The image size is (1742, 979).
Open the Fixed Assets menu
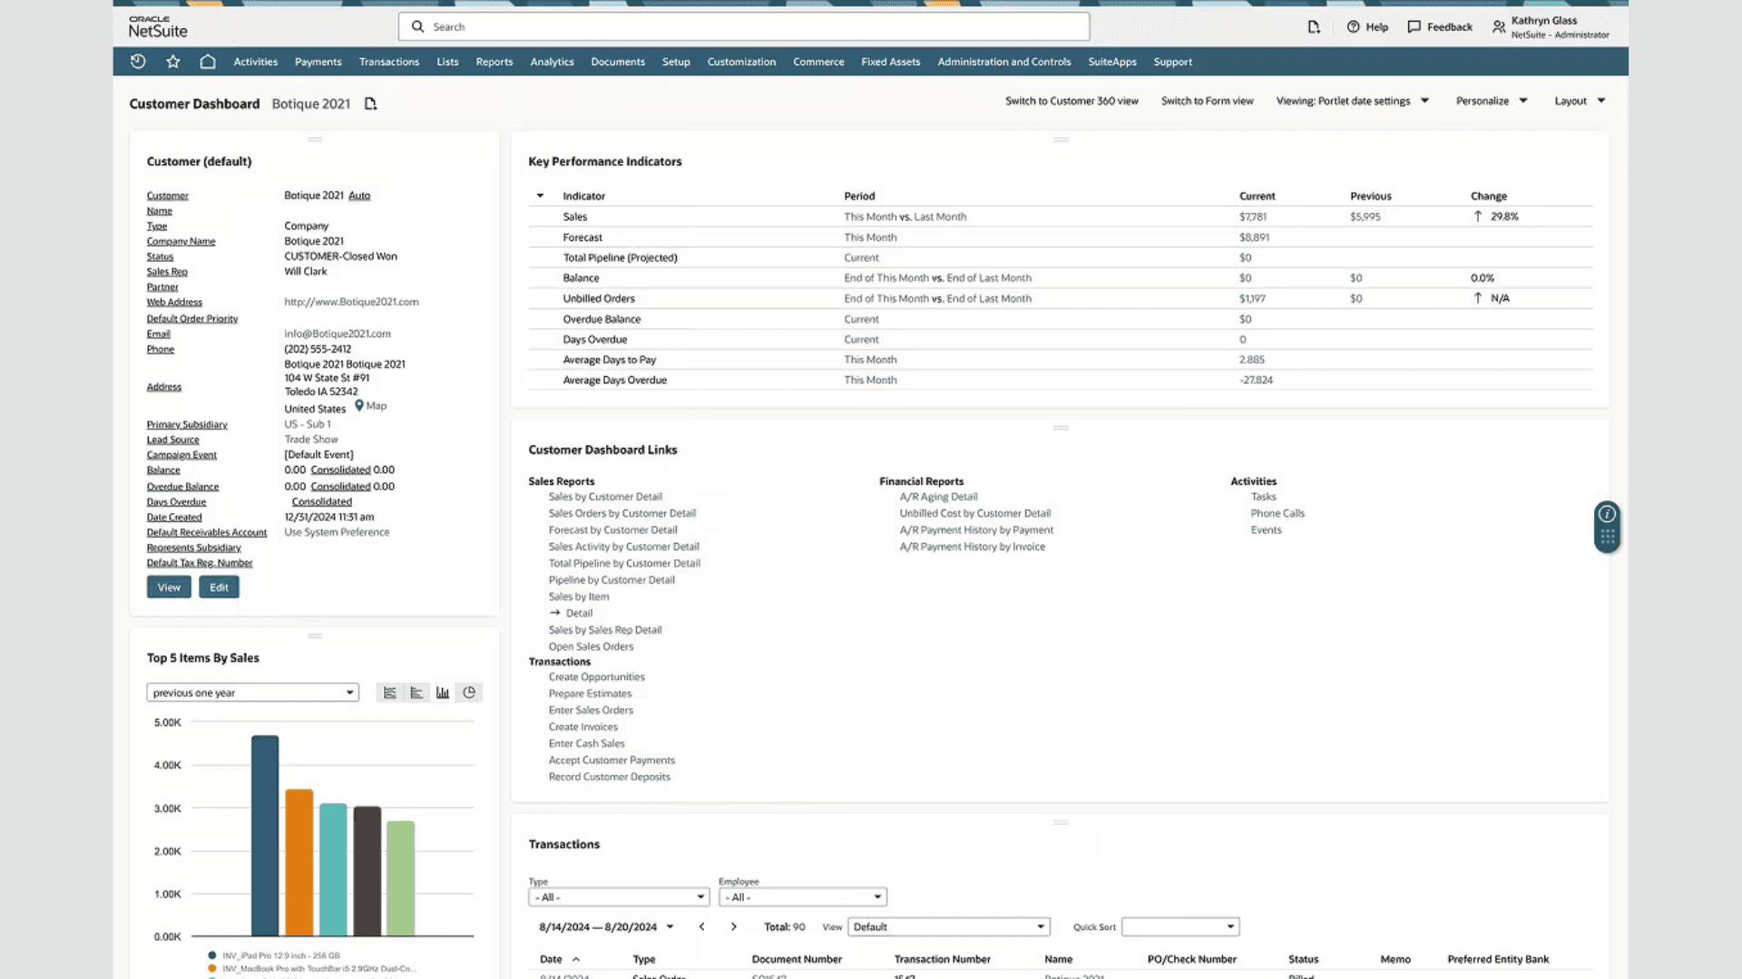pos(890,62)
